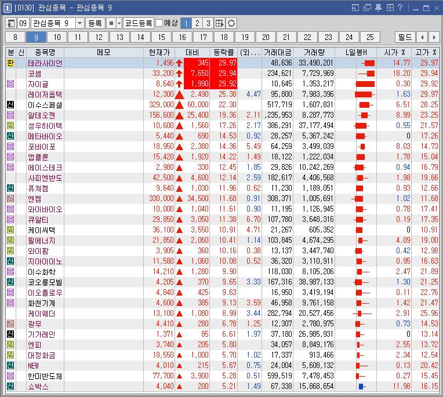Select watchlist tab 21
The height and width of the screenshot is (397, 443).
pos(286,37)
